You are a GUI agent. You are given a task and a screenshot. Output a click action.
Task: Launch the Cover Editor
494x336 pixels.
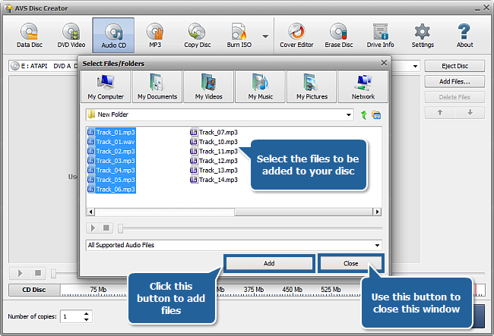click(296, 35)
